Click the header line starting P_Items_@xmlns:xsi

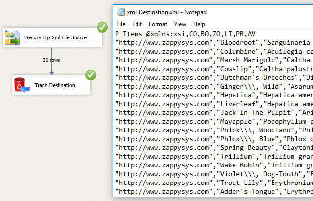[x=185, y=34]
